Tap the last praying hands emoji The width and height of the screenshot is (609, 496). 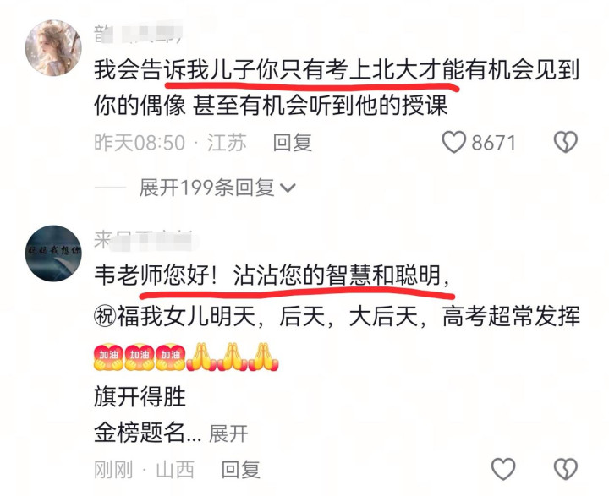click(264, 357)
